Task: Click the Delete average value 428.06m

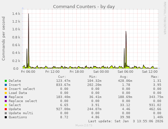Action: click(x=125, y=81)
